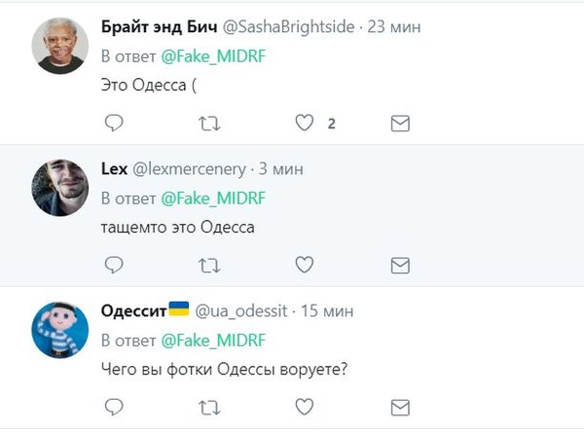Retweet the "Чего вы фотки Одессы воруете?" tweet
The width and height of the screenshot is (584, 432).
(x=208, y=406)
